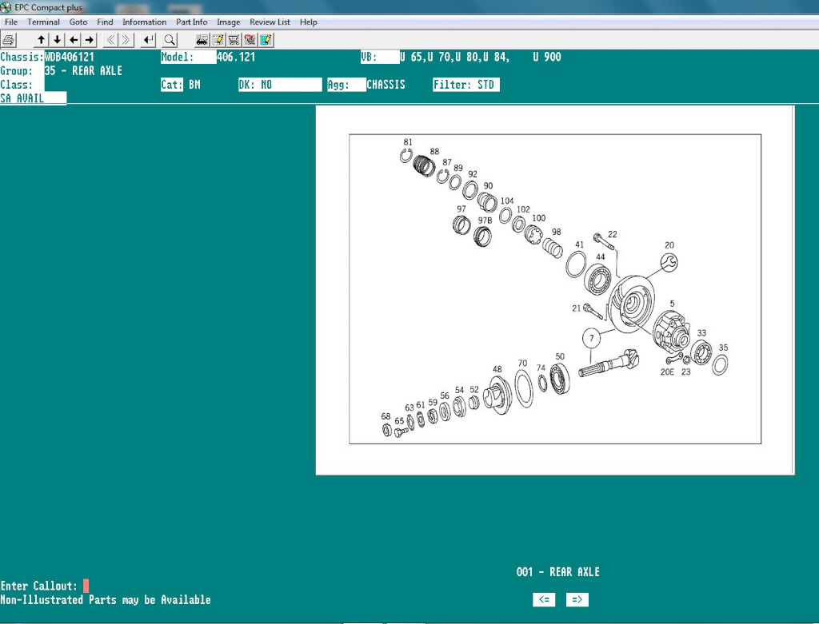Image resolution: width=819 pixels, height=624 pixels.
Task: Click callout 97B in the diagram
Action: pyautogui.click(x=485, y=221)
